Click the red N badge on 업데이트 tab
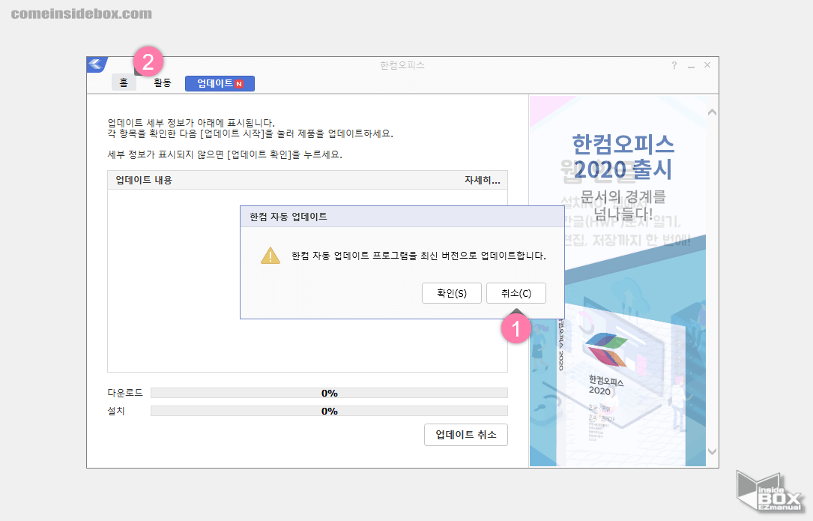 click(x=239, y=83)
